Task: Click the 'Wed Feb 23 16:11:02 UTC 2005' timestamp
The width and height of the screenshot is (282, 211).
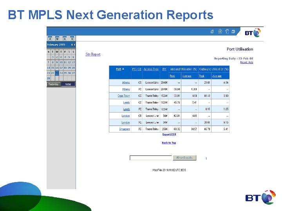Action: (169, 170)
